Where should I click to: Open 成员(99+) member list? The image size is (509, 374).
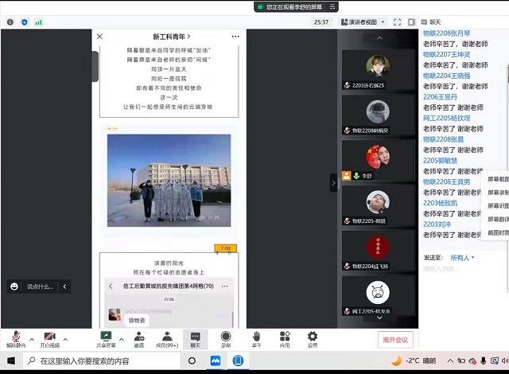tap(167, 339)
